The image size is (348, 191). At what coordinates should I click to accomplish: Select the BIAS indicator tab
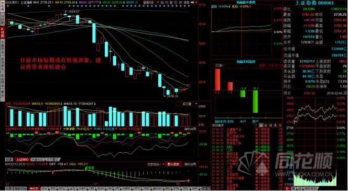pyautogui.click(x=100, y=188)
